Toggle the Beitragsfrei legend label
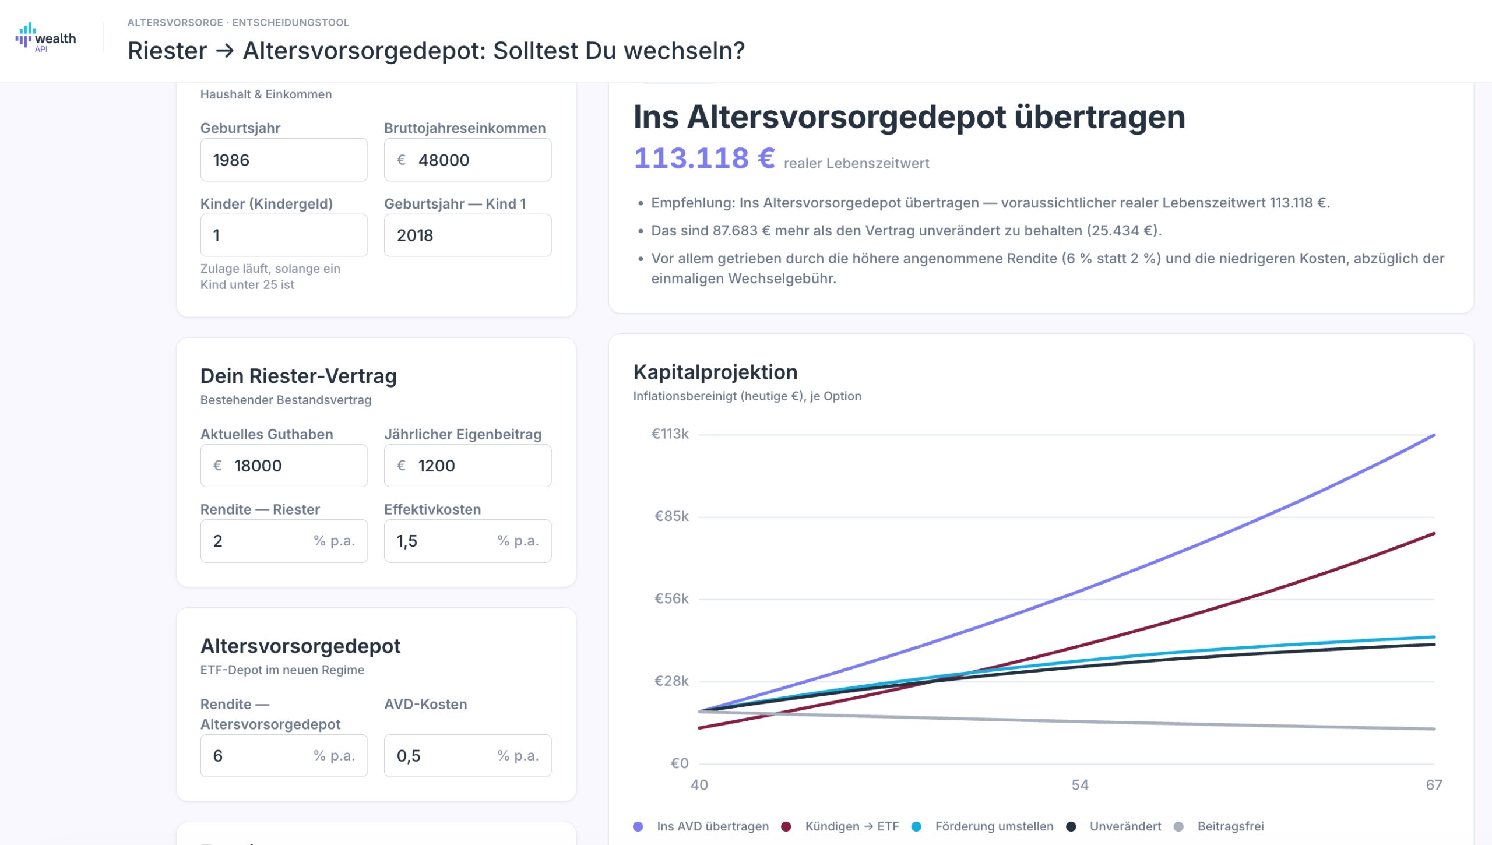1492x845 pixels. (x=1231, y=826)
